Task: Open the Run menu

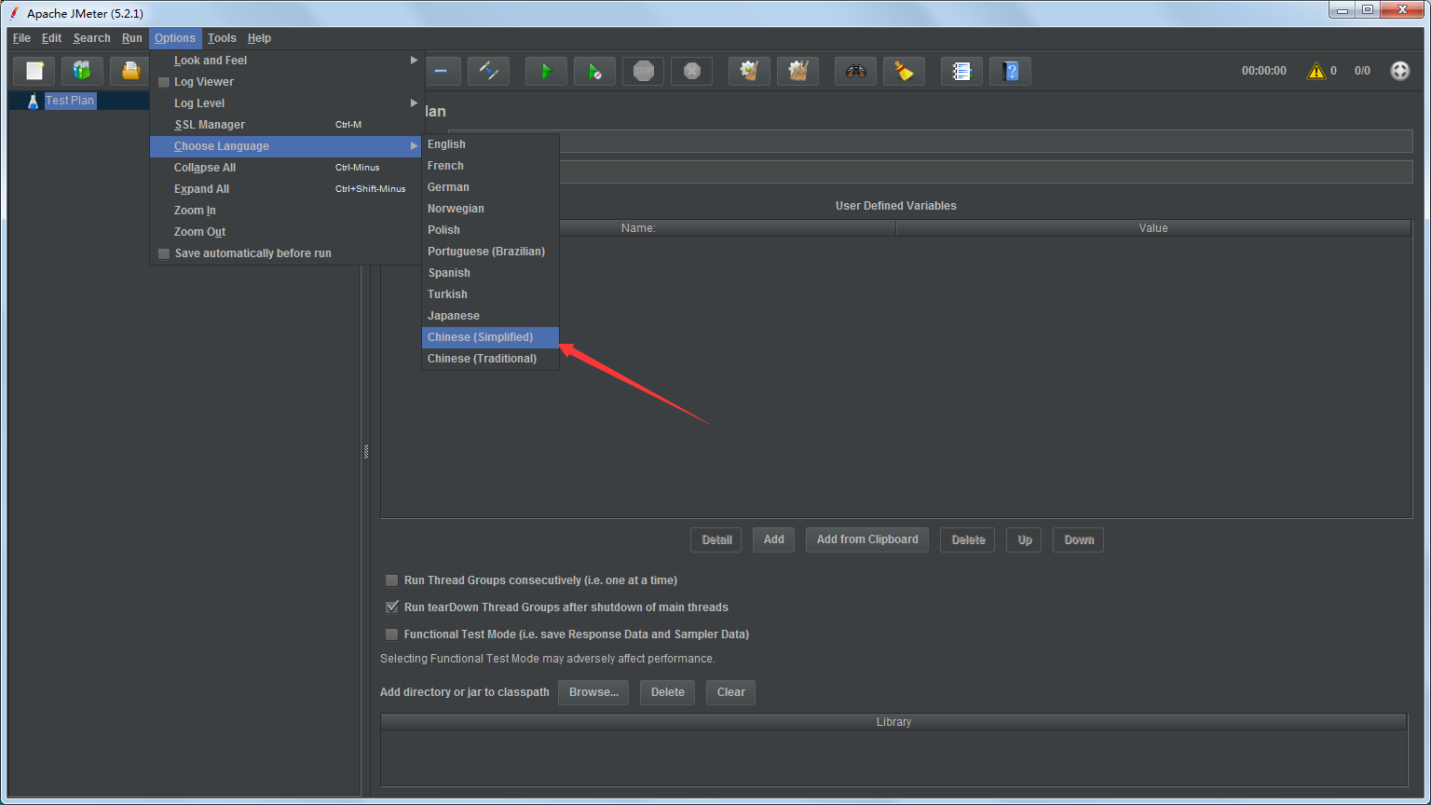Action: click(132, 38)
